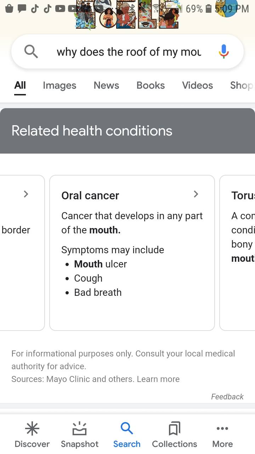The height and width of the screenshot is (454, 255).
Task: Send Feedback on health conditions
Action: click(227, 397)
